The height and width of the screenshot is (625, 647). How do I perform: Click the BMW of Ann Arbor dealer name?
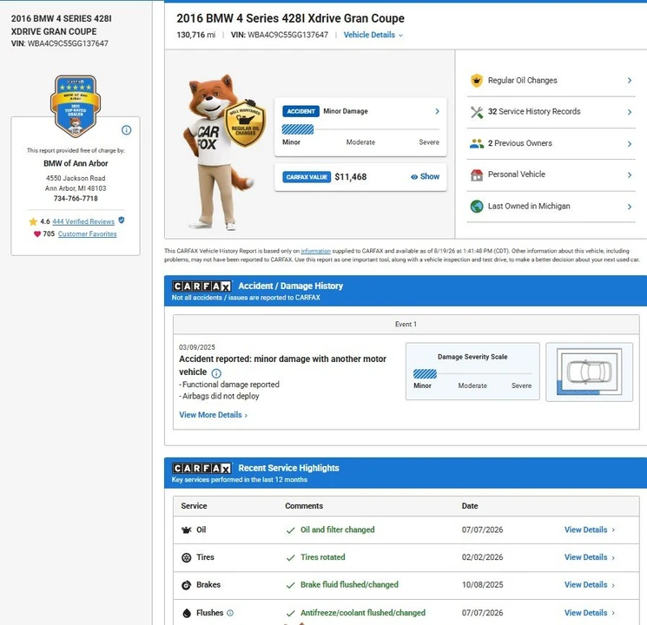(x=76, y=163)
